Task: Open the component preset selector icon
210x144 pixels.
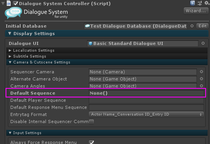Action: (x=200, y=3)
